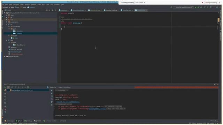Open the VCS menu
The height and width of the screenshot is (125, 223).
pyautogui.click(x=52, y=5)
